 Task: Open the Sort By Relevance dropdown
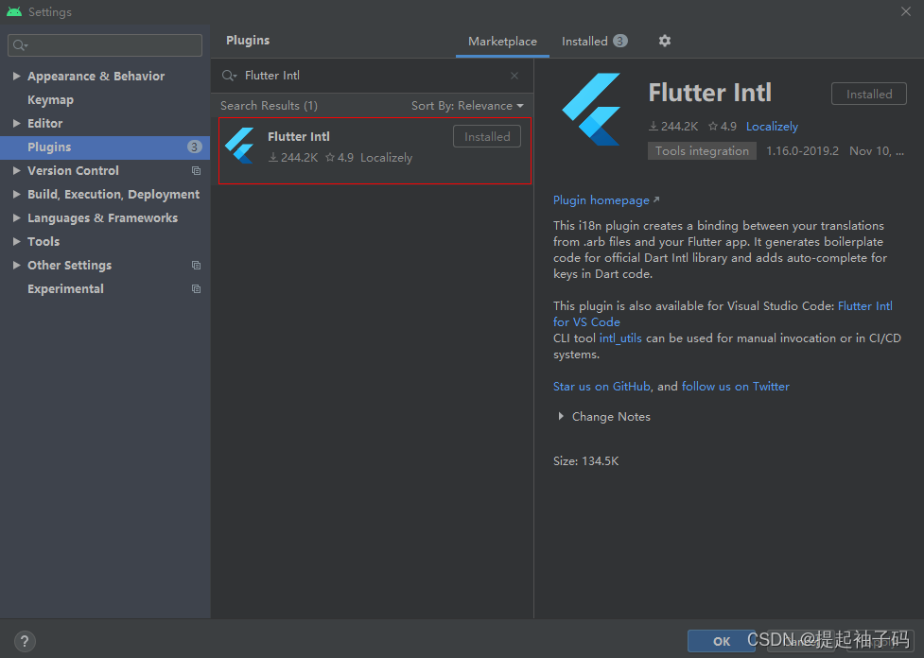pyautogui.click(x=467, y=106)
